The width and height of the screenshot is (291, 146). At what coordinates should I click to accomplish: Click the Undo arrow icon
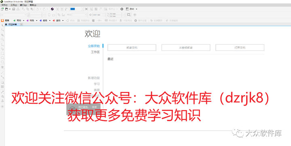pyautogui.click(x=37, y=9)
